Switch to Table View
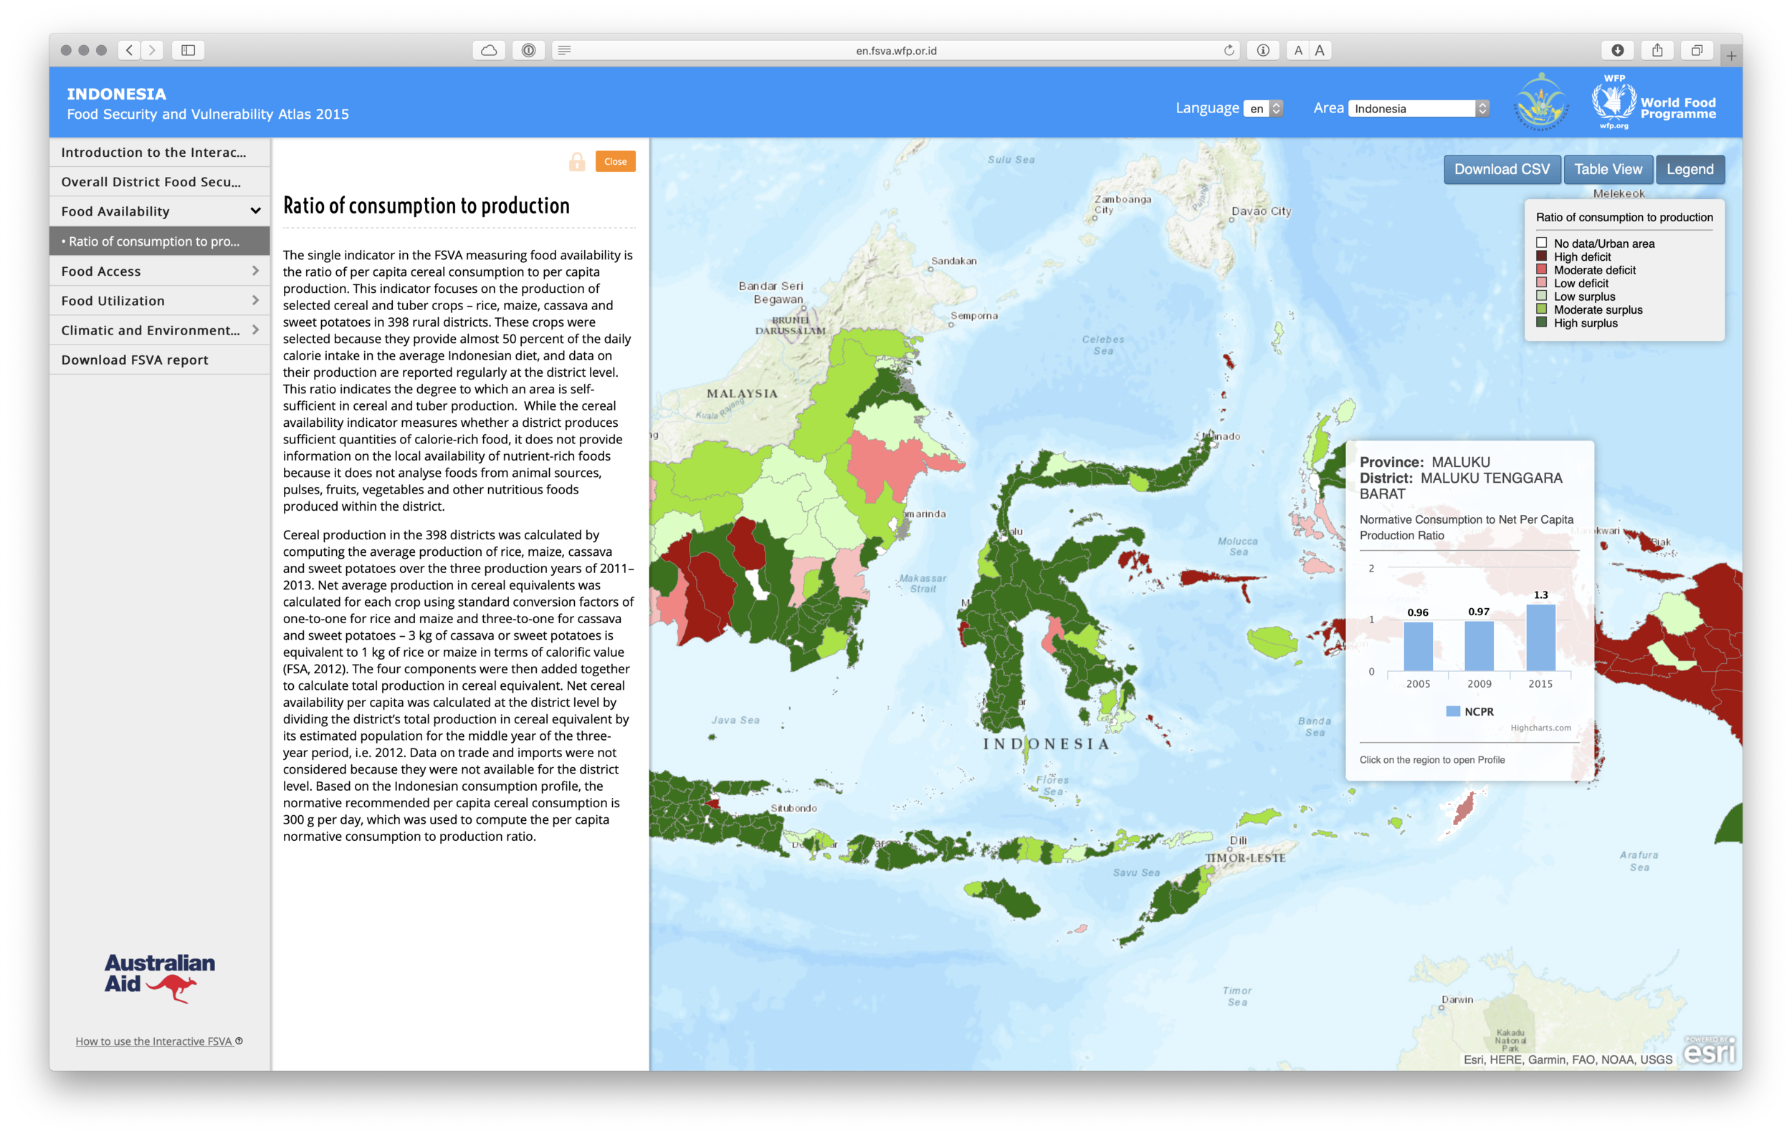The width and height of the screenshot is (1792, 1136). (1608, 170)
